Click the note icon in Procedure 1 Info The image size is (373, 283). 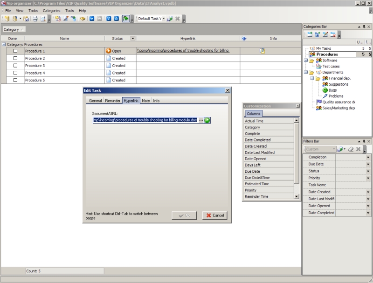(x=262, y=51)
